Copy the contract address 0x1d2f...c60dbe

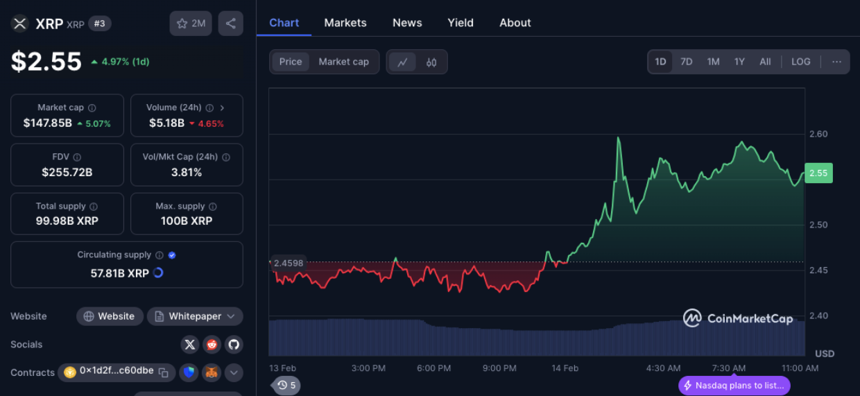tap(163, 372)
